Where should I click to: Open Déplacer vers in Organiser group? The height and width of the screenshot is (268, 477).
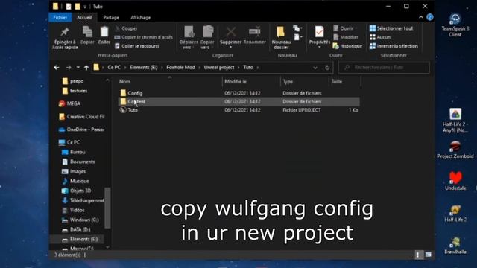[x=189, y=38]
